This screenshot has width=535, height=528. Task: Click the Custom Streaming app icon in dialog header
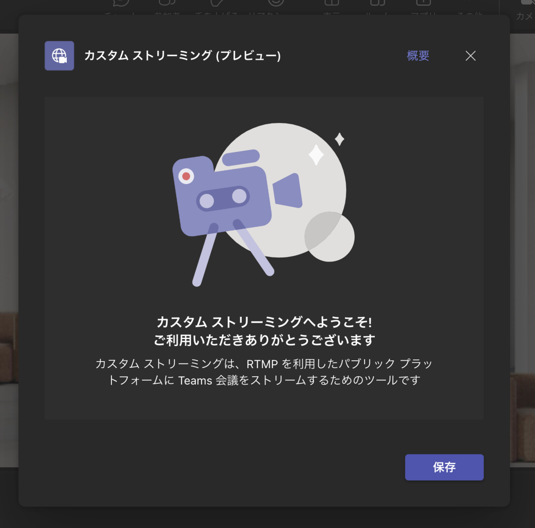[59, 56]
